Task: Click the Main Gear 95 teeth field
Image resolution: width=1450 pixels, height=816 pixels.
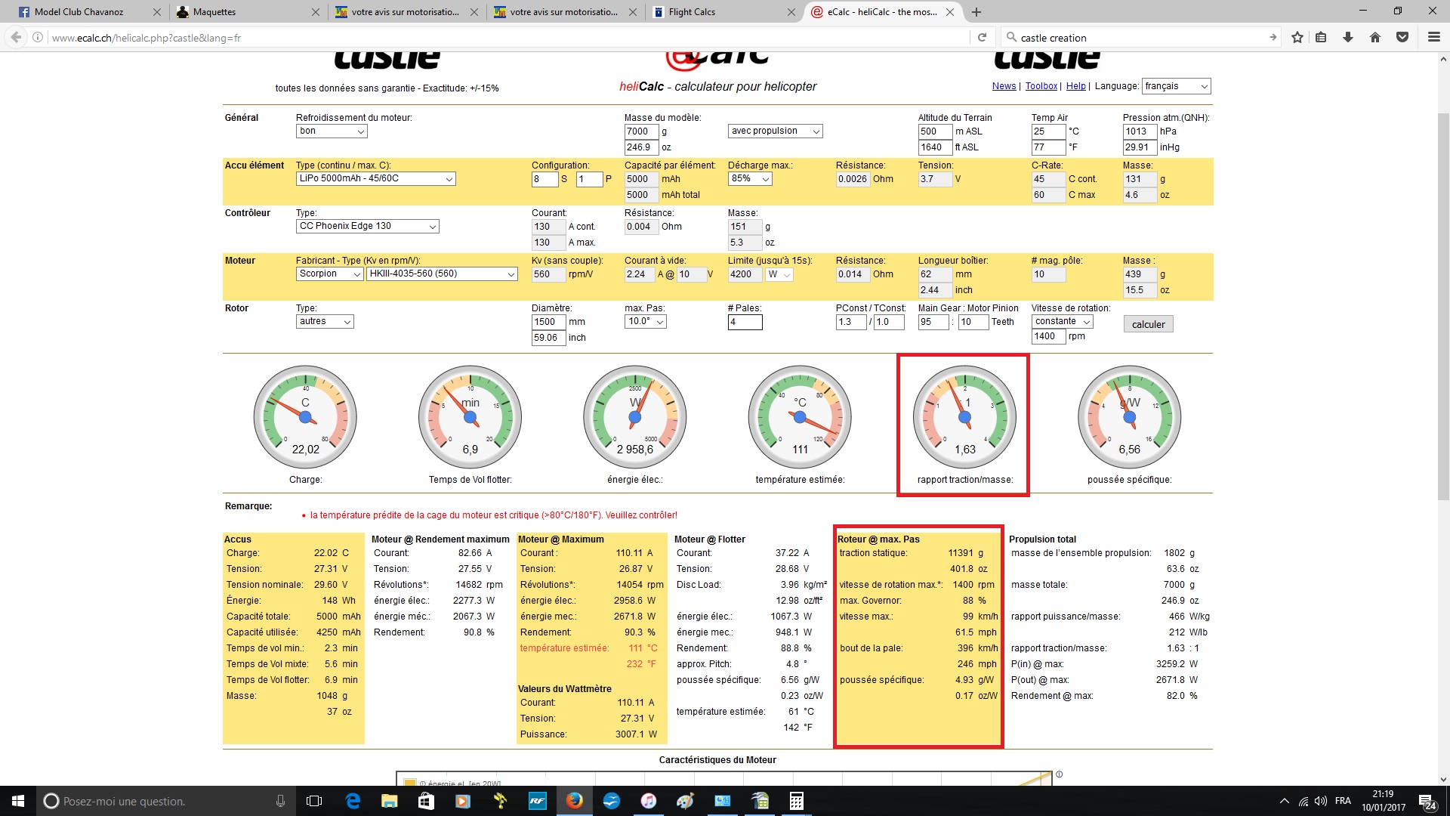Action: click(x=934, y=322)
